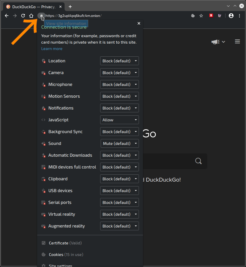The height and width of the screenshot is (267, 246).
Task: Open the USB devices dropdown
Action: point(119,191)
